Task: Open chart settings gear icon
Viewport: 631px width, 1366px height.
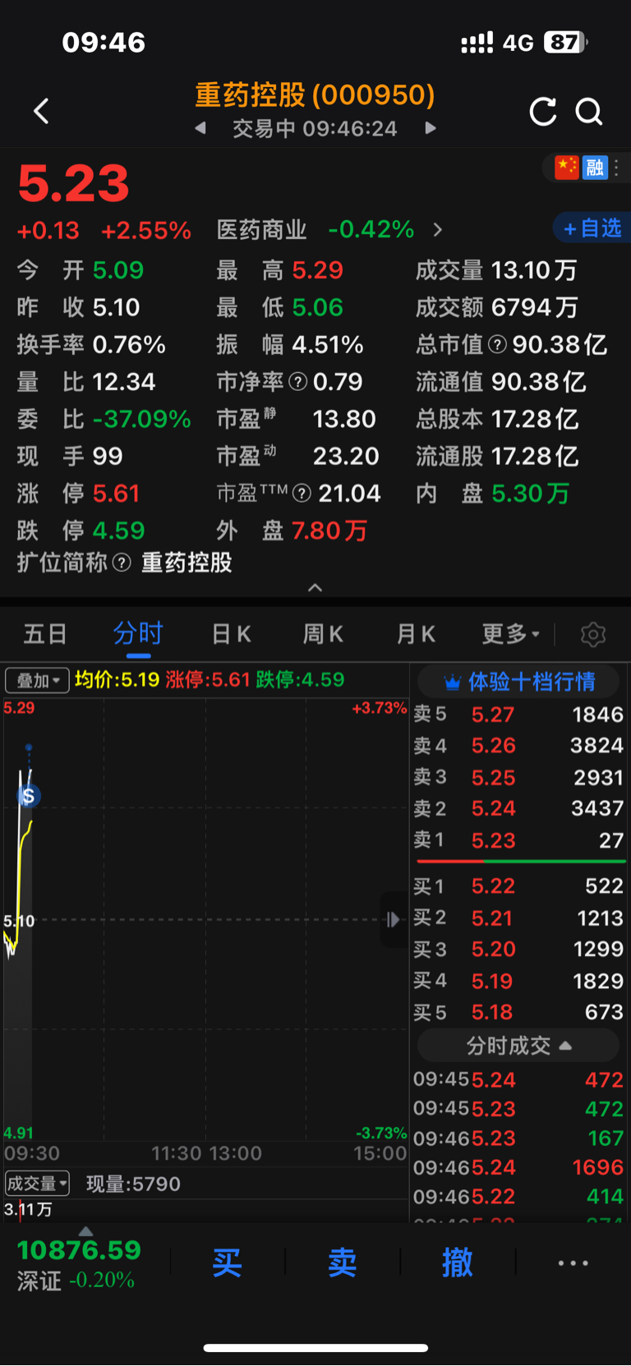Action: (x=592, y=634)
